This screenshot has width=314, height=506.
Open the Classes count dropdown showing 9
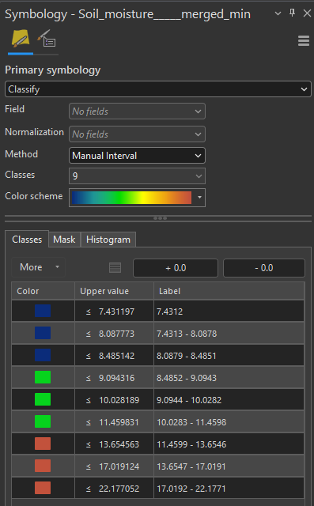coord(137,176)
